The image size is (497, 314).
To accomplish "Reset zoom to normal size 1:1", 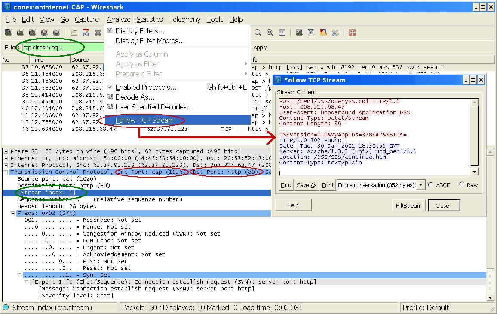I will click(x=270, y=33).
